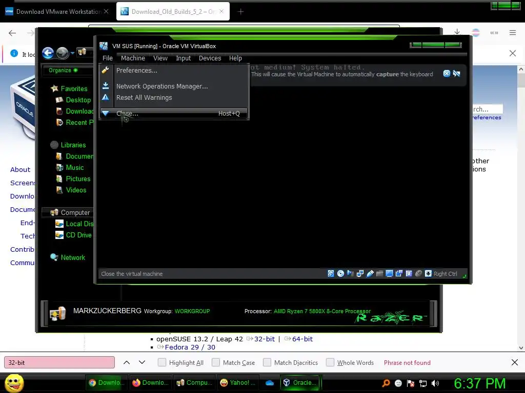Find the next match in the find bar
The image size is (525, 393).
tap(142, 362)
